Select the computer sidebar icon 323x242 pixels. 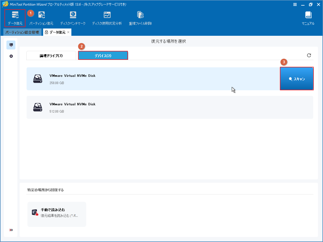(11, 45)
